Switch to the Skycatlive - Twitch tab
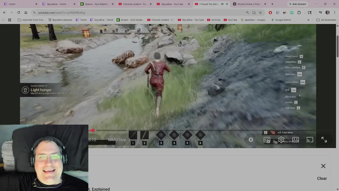This screenshot has width=339, height=191. (58, 4)
